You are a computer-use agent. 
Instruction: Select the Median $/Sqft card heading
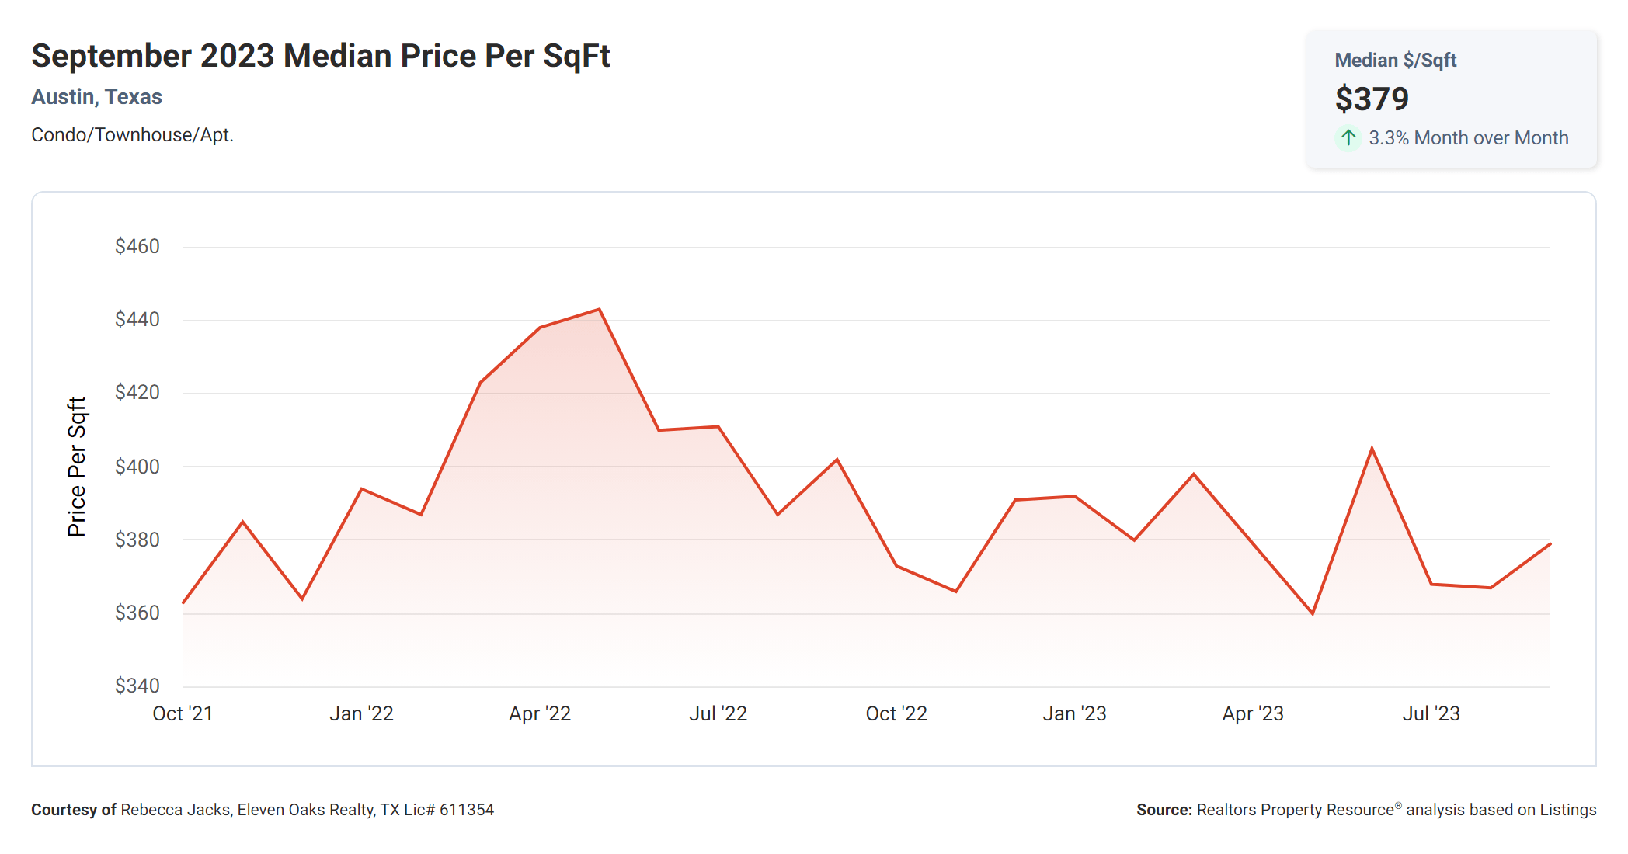point(1395,61)
